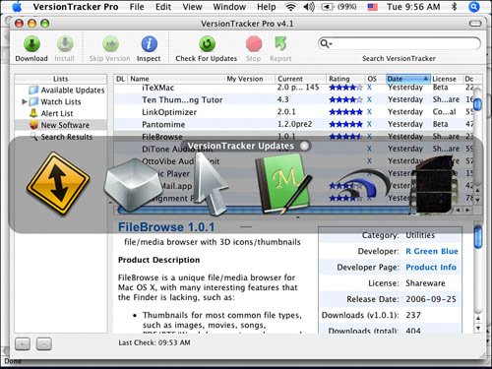Open the R Green Blue developer link
Image resolution: width=492 pixels, height=369 pixels.
432,251
